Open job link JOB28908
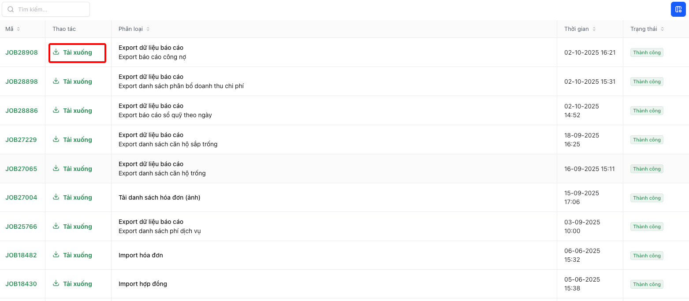 point(22,52)
